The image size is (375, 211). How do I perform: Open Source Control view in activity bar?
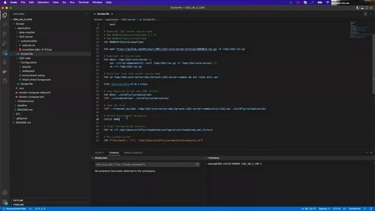coord(5,34)
